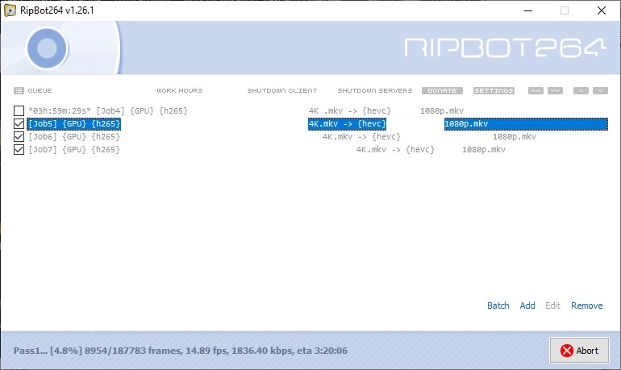This screenshot has height=370, width=621.
Task: Move job to top with double-up arrow
Action: 536,90
